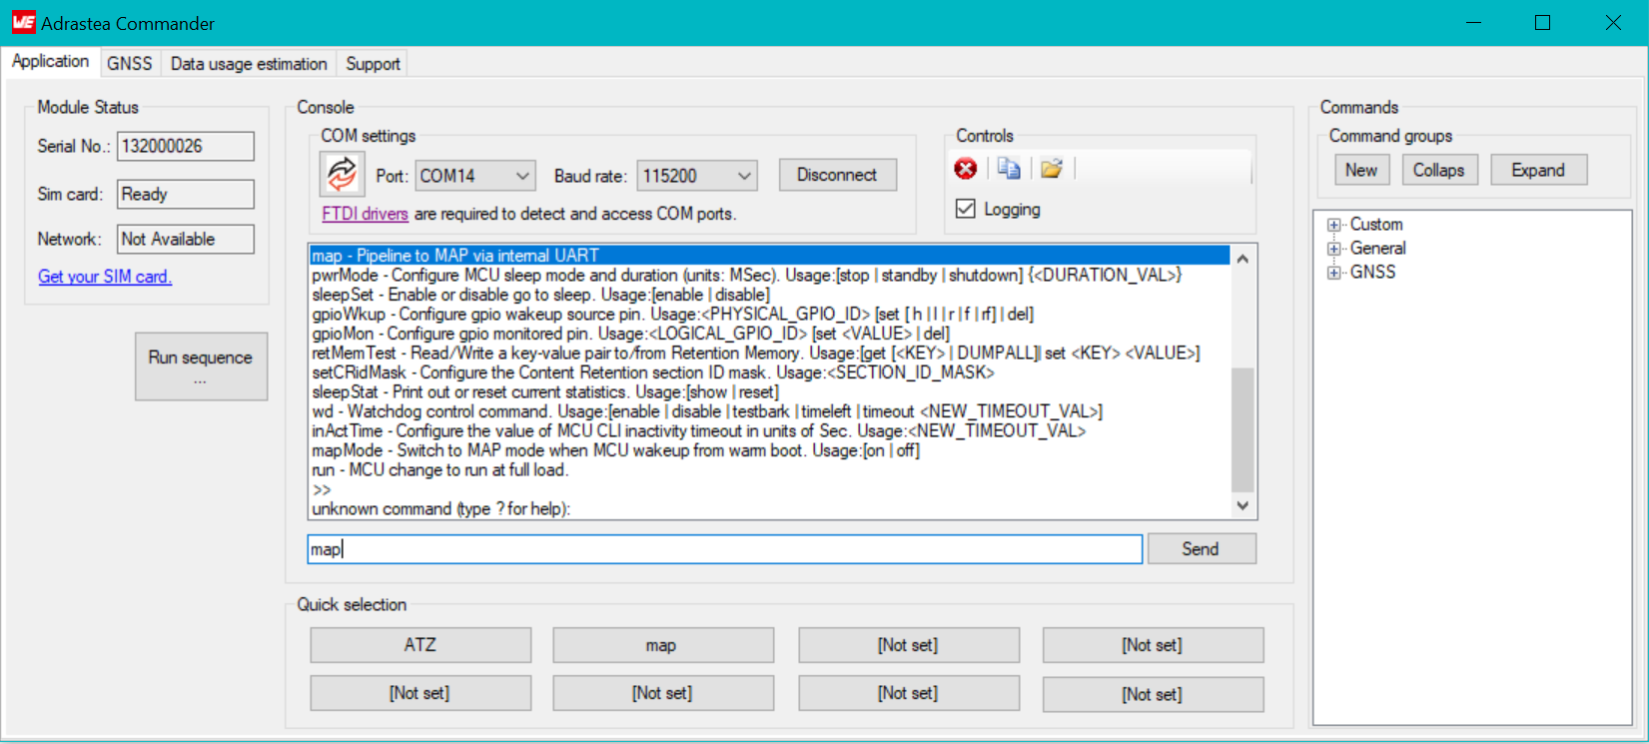Click the Serial No. field
Screen dimensions: 1649x744
(186, 146)
